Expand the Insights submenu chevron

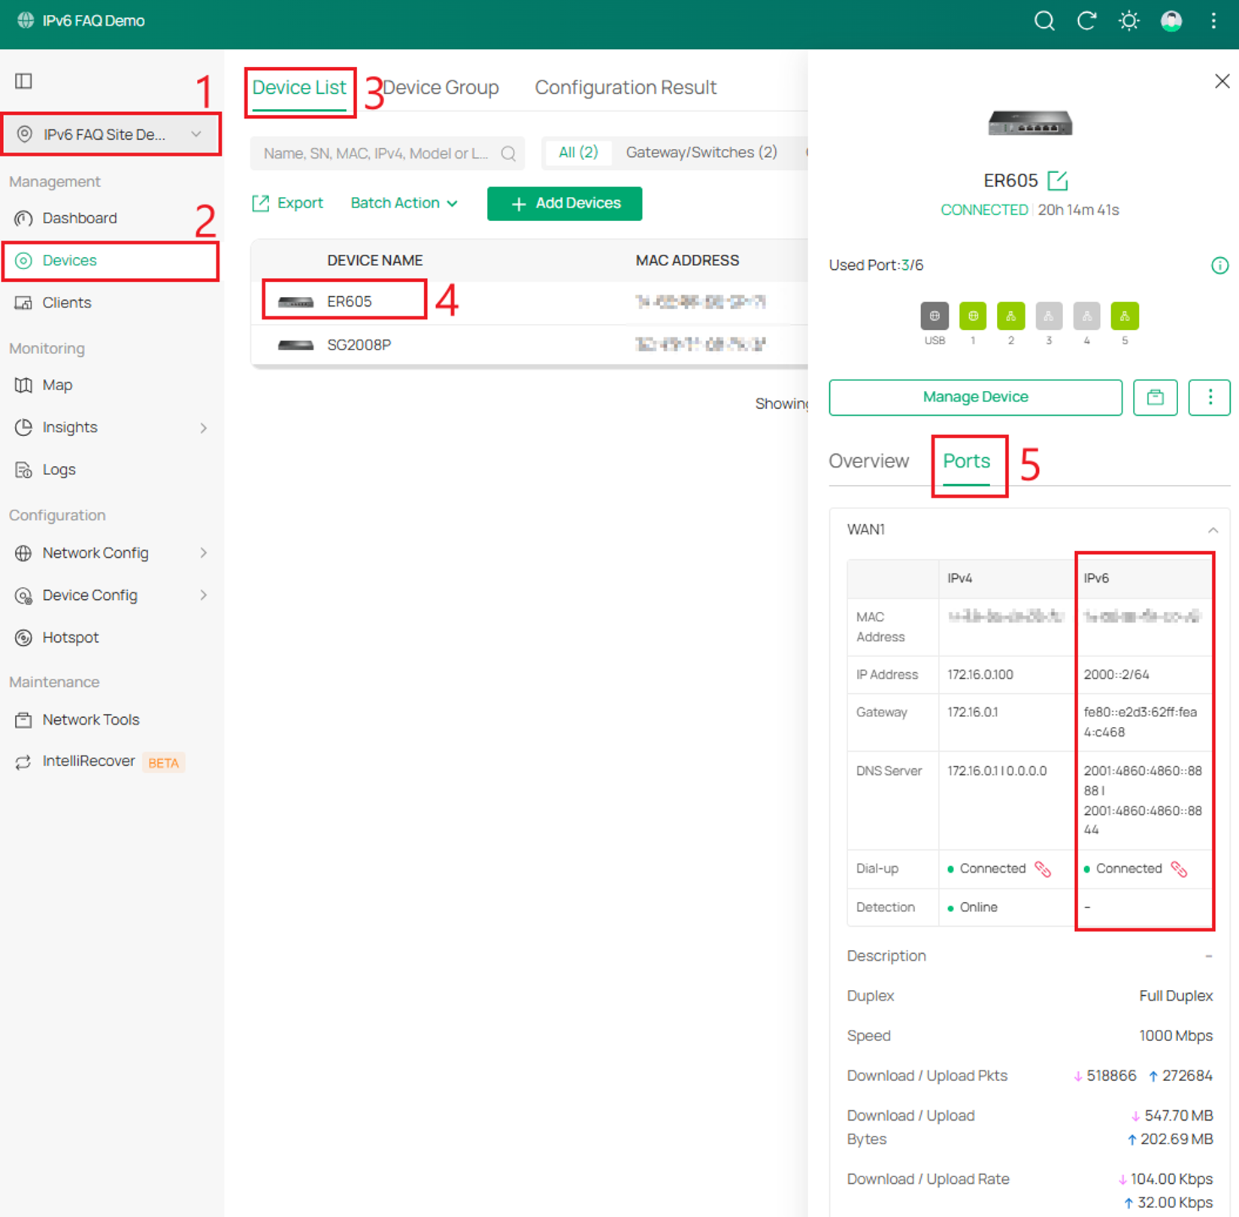pyautogui.click(x=203, y=428)
